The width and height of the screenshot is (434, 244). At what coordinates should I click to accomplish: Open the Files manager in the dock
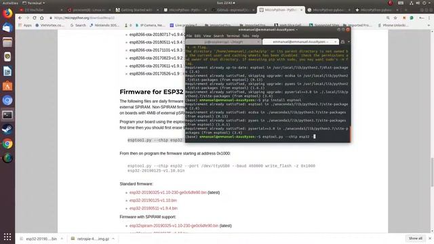(7, 42)
